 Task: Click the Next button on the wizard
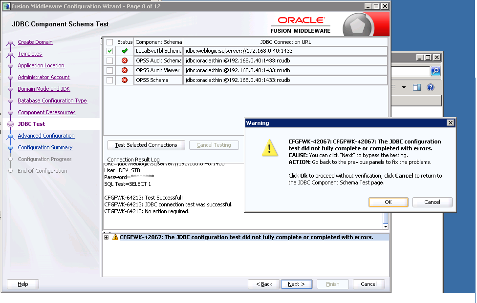(296, 284)
